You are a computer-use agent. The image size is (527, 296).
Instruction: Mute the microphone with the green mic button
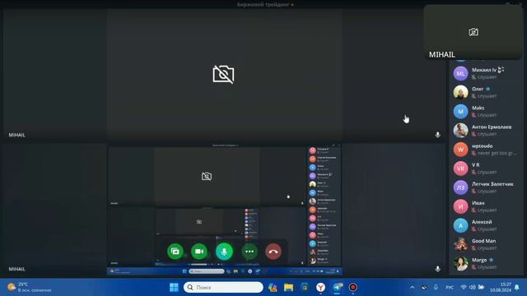click(x=224, y=252)
